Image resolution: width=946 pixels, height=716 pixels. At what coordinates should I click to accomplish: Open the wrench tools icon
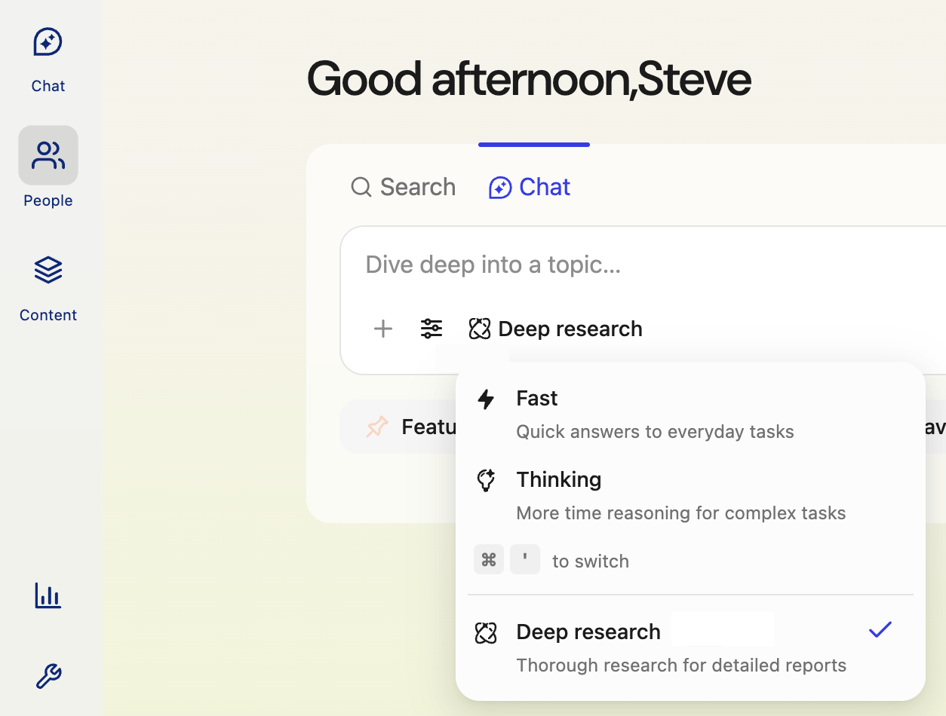pyautogui.click(x=48, y=675)
